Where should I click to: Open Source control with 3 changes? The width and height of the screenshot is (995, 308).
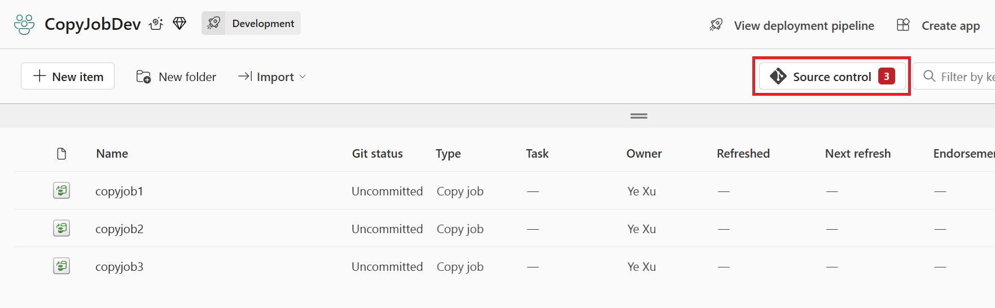point(832,77)
